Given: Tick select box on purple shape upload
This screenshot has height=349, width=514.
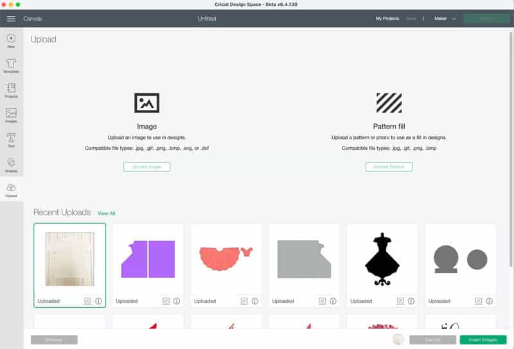Looking at the screenshot, I should click(x=166, y=301).
